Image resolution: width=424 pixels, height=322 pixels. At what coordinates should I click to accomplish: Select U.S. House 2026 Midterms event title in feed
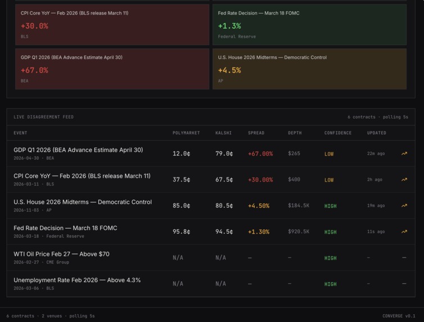(83, 202)
